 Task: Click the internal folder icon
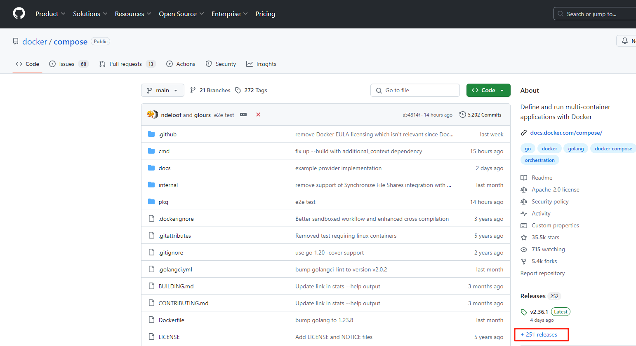(151, 185)
